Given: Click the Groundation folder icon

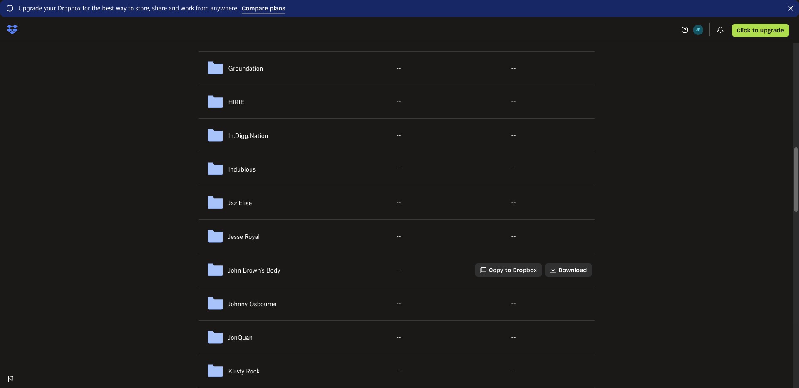Looking at the screenshot, I should click(x=215, y=68).
